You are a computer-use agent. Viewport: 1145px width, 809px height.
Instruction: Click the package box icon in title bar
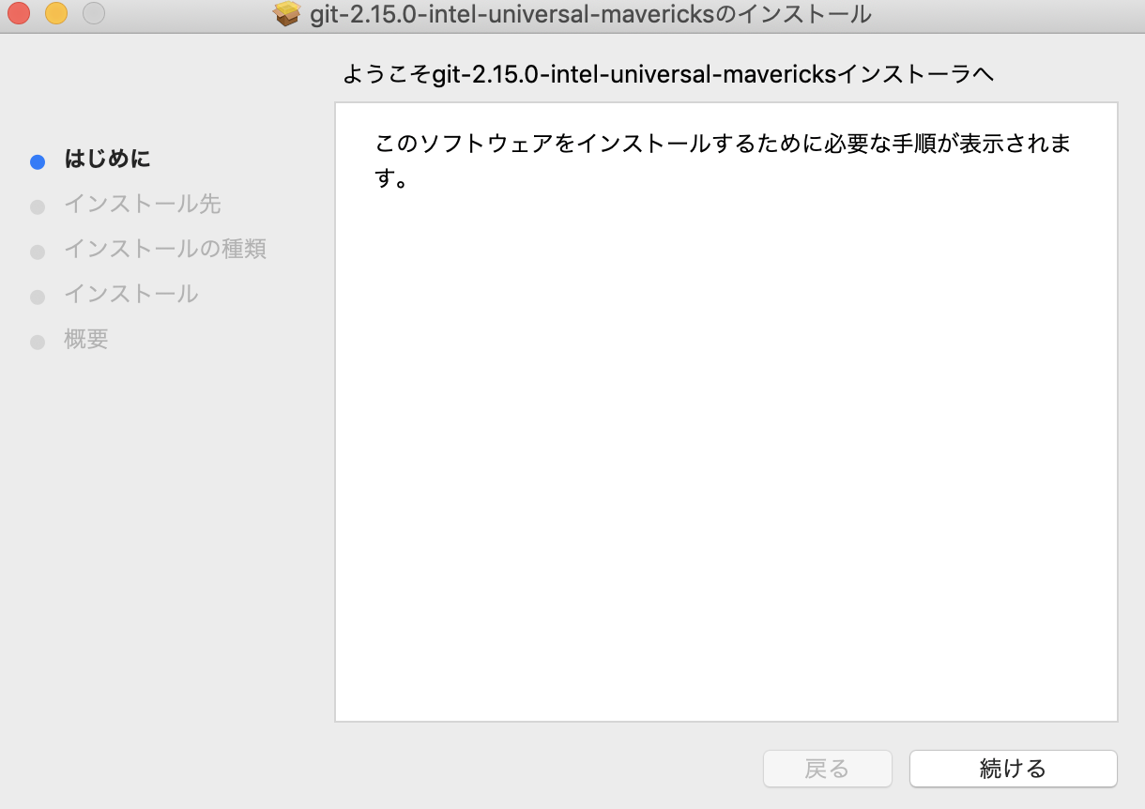tap(287, 14)
